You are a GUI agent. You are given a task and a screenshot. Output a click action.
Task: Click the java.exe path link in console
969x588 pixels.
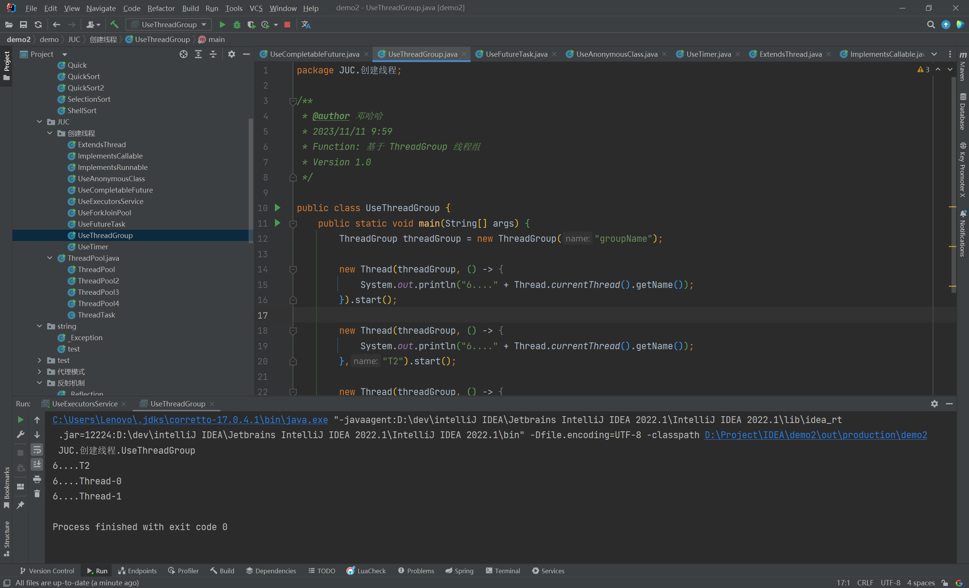[x=190, y=419]
